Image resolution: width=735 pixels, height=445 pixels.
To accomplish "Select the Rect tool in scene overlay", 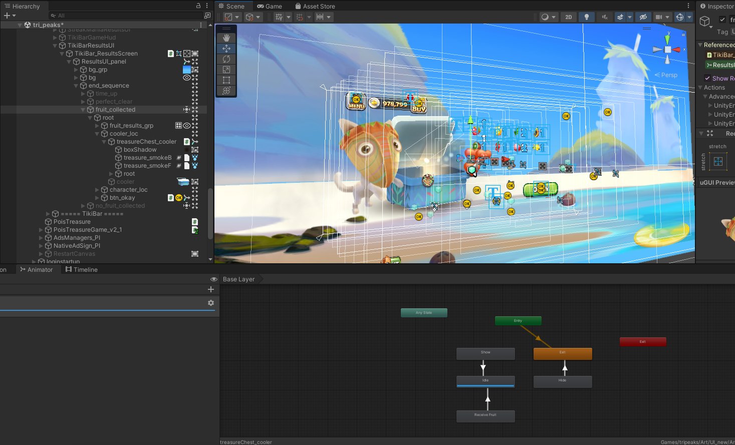I will 226,80.
